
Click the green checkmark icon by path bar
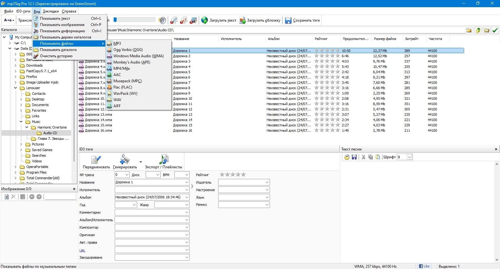(495, 30)
